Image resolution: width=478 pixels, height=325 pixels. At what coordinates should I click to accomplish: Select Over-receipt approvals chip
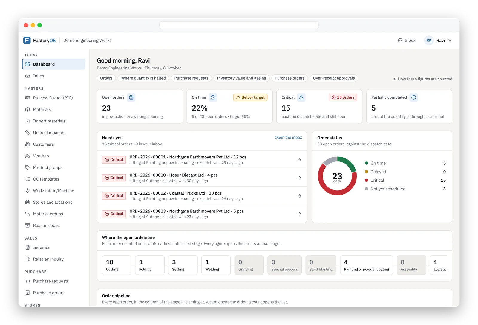pos(334,78)
